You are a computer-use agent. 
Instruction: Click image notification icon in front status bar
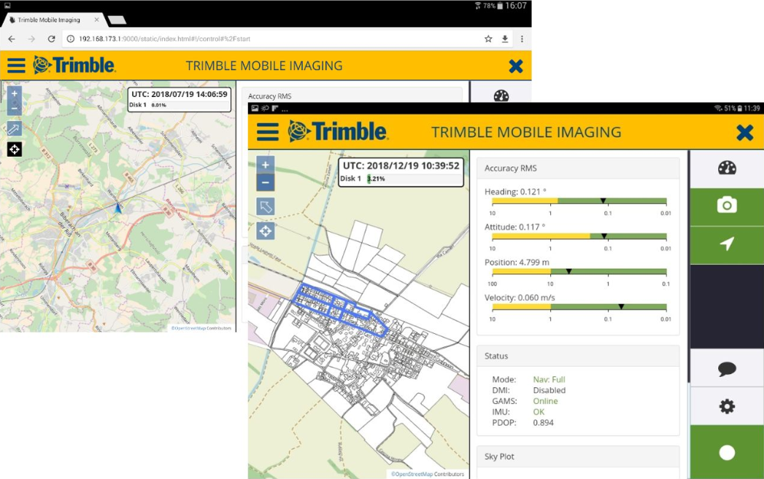coord(255,108)
